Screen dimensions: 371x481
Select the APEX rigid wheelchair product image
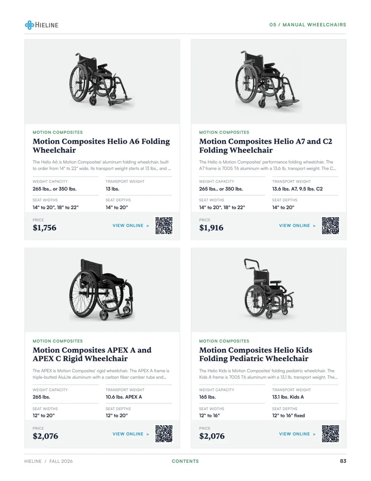click(102, 290)
